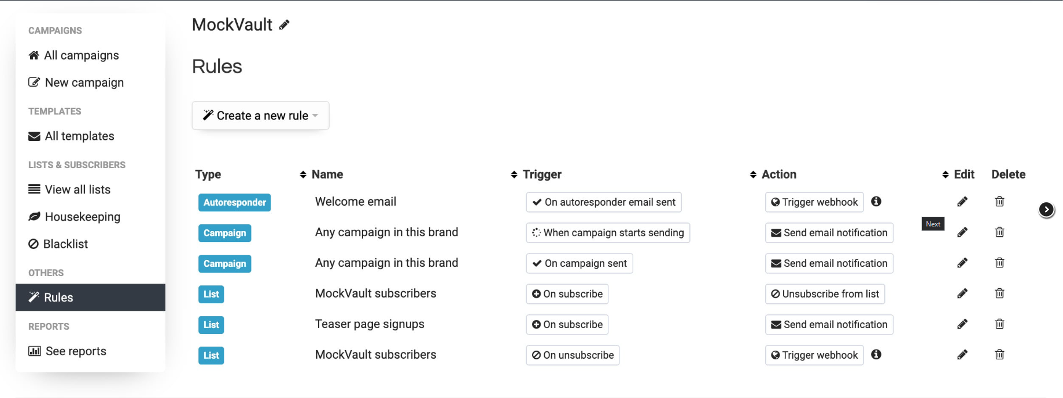Edit the Welcome email rule
Viewport: 1063px width, 398px height.
(x=962, y=202)
